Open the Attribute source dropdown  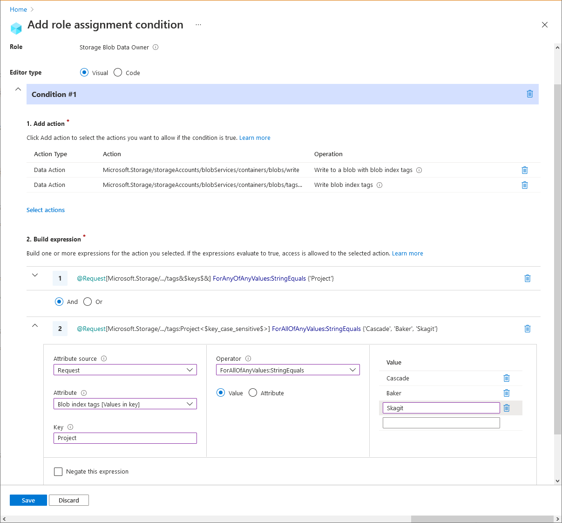point(125,370)
